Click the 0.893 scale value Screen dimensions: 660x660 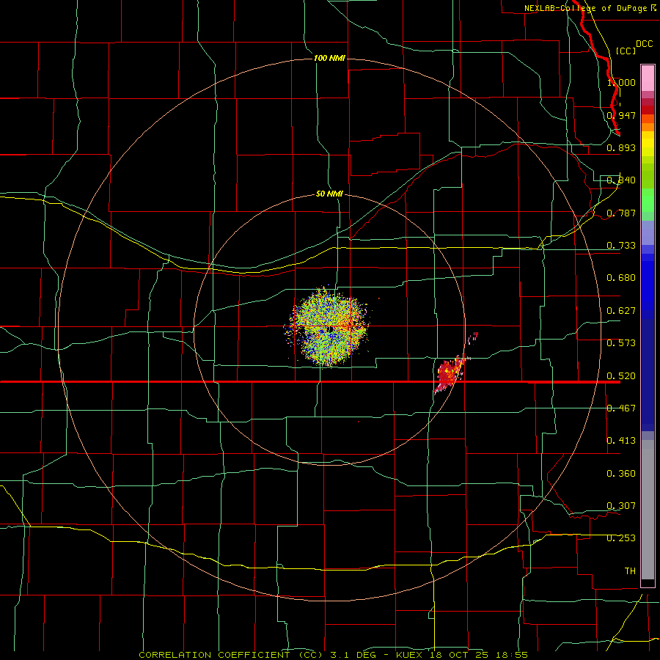pos(621,147)
